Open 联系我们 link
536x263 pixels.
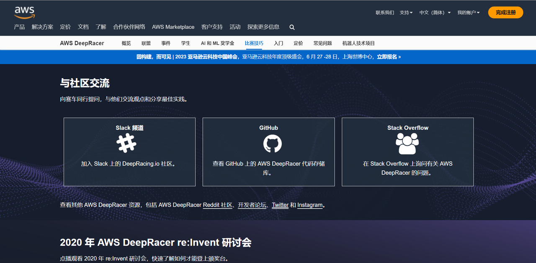click(x=385, y=13)
